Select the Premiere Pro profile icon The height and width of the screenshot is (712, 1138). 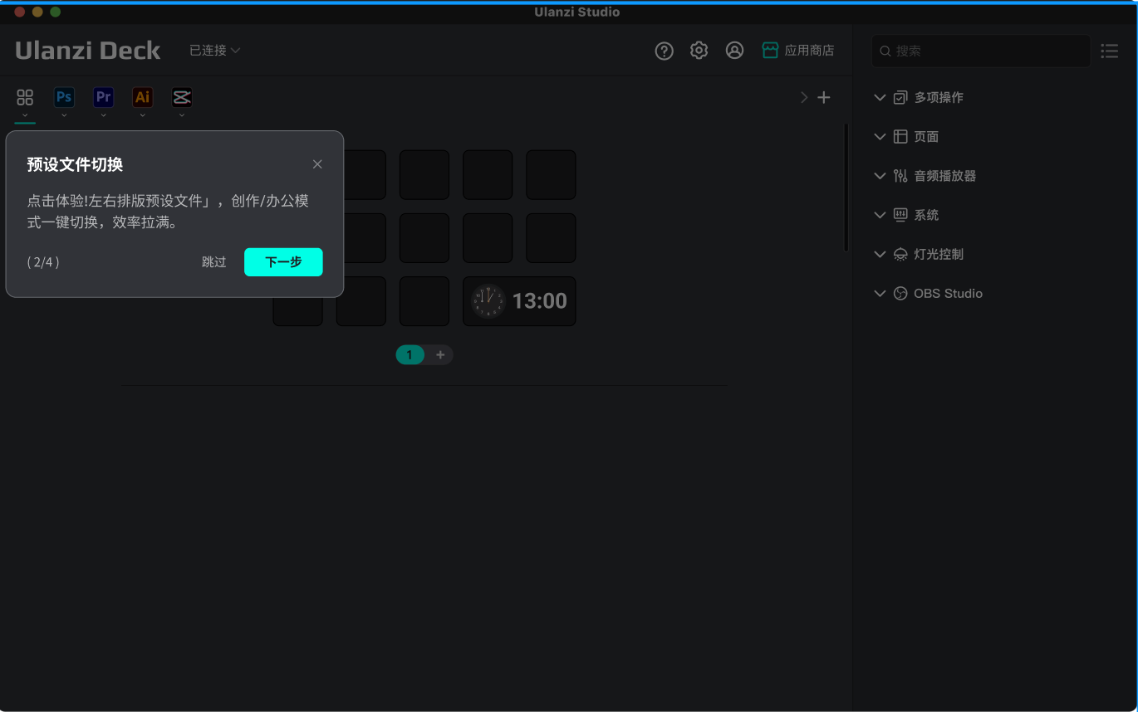click(103, 97)
